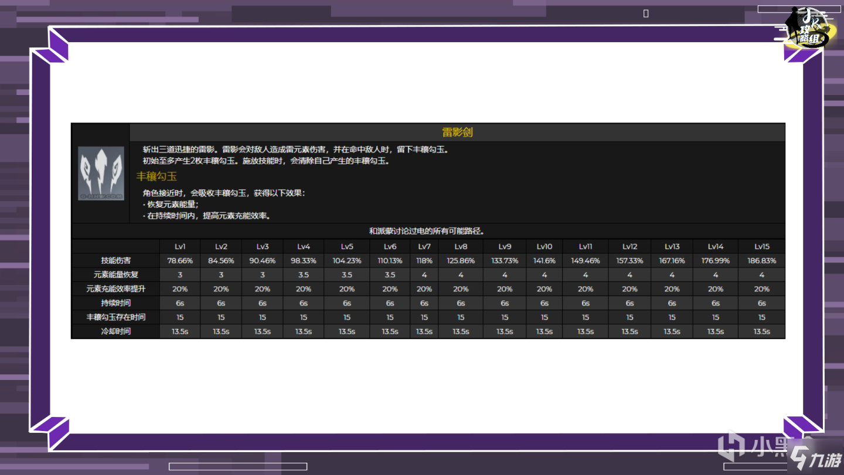
Task: Select the 雷影剑 skill title
Action: coord(457,133)
